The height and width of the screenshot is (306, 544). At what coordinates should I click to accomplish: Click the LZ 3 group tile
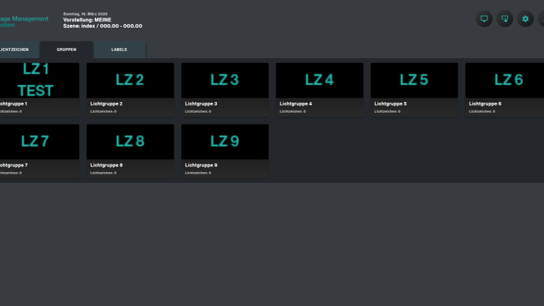(225, 80)
